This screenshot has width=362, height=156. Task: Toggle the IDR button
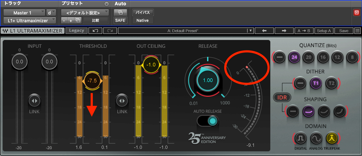(282, 97)
